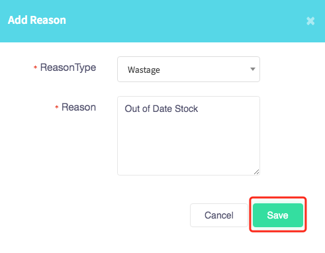
Task: Click the dropdown arrow beside Wastage
Action: (253, 69)
